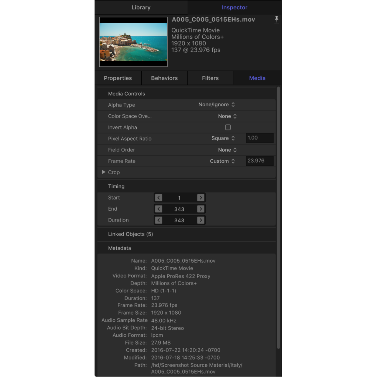Screen dimensions: 377x377
Task: Switch to the Library tab
Action: pos(141,7)
